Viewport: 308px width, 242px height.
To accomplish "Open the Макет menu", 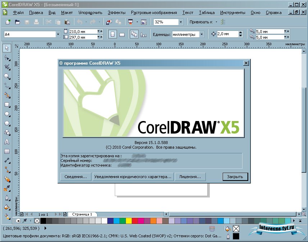I will [67, 13].
